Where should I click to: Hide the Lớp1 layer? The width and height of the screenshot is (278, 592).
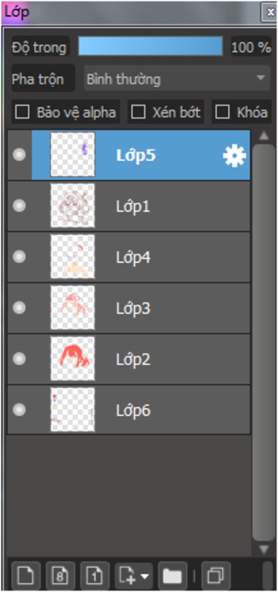point(19,206)
